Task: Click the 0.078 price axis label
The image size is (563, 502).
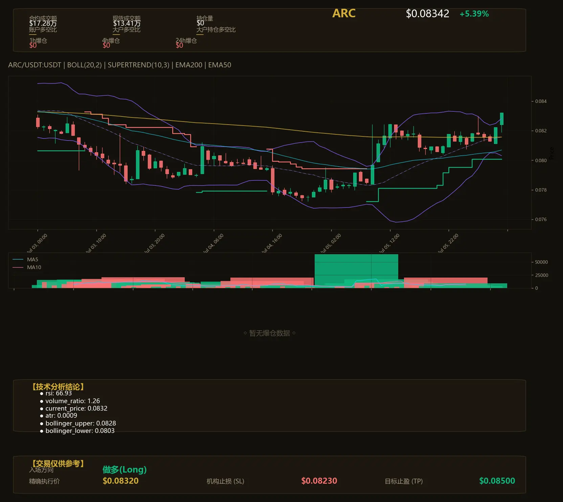Action: click(541, 190)
